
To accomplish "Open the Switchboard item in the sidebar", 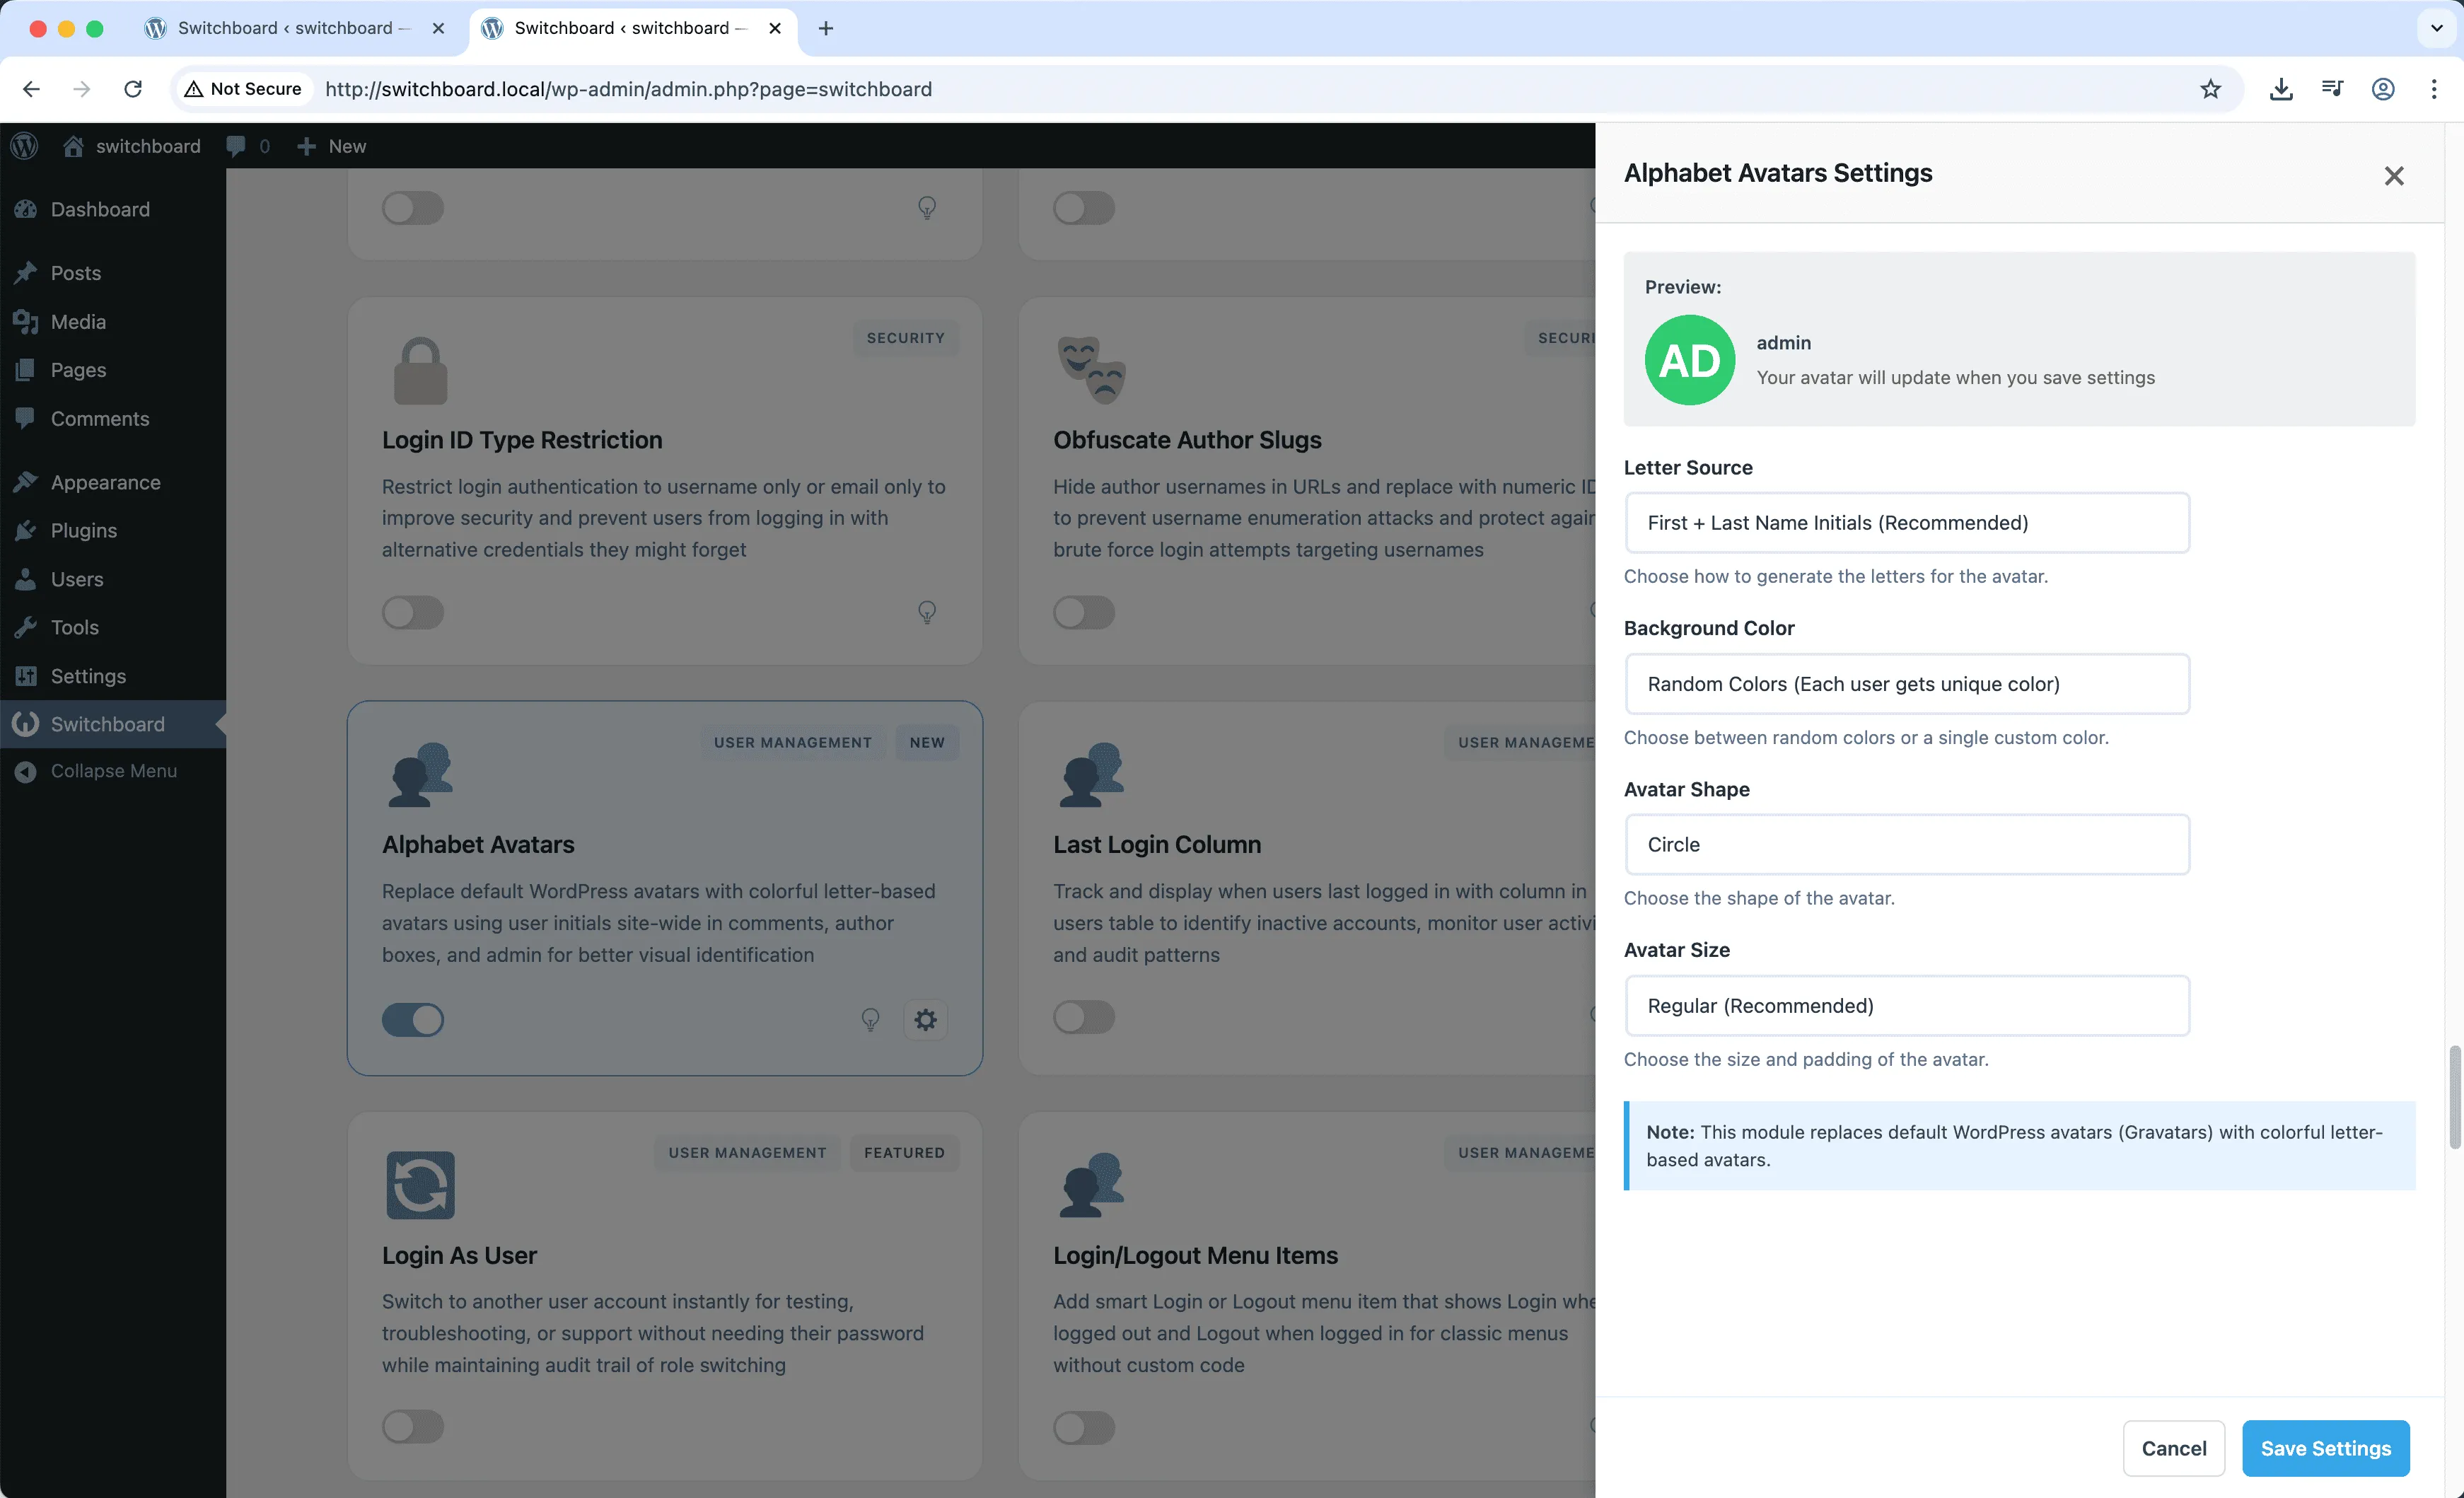I will (x=107, y=723).
